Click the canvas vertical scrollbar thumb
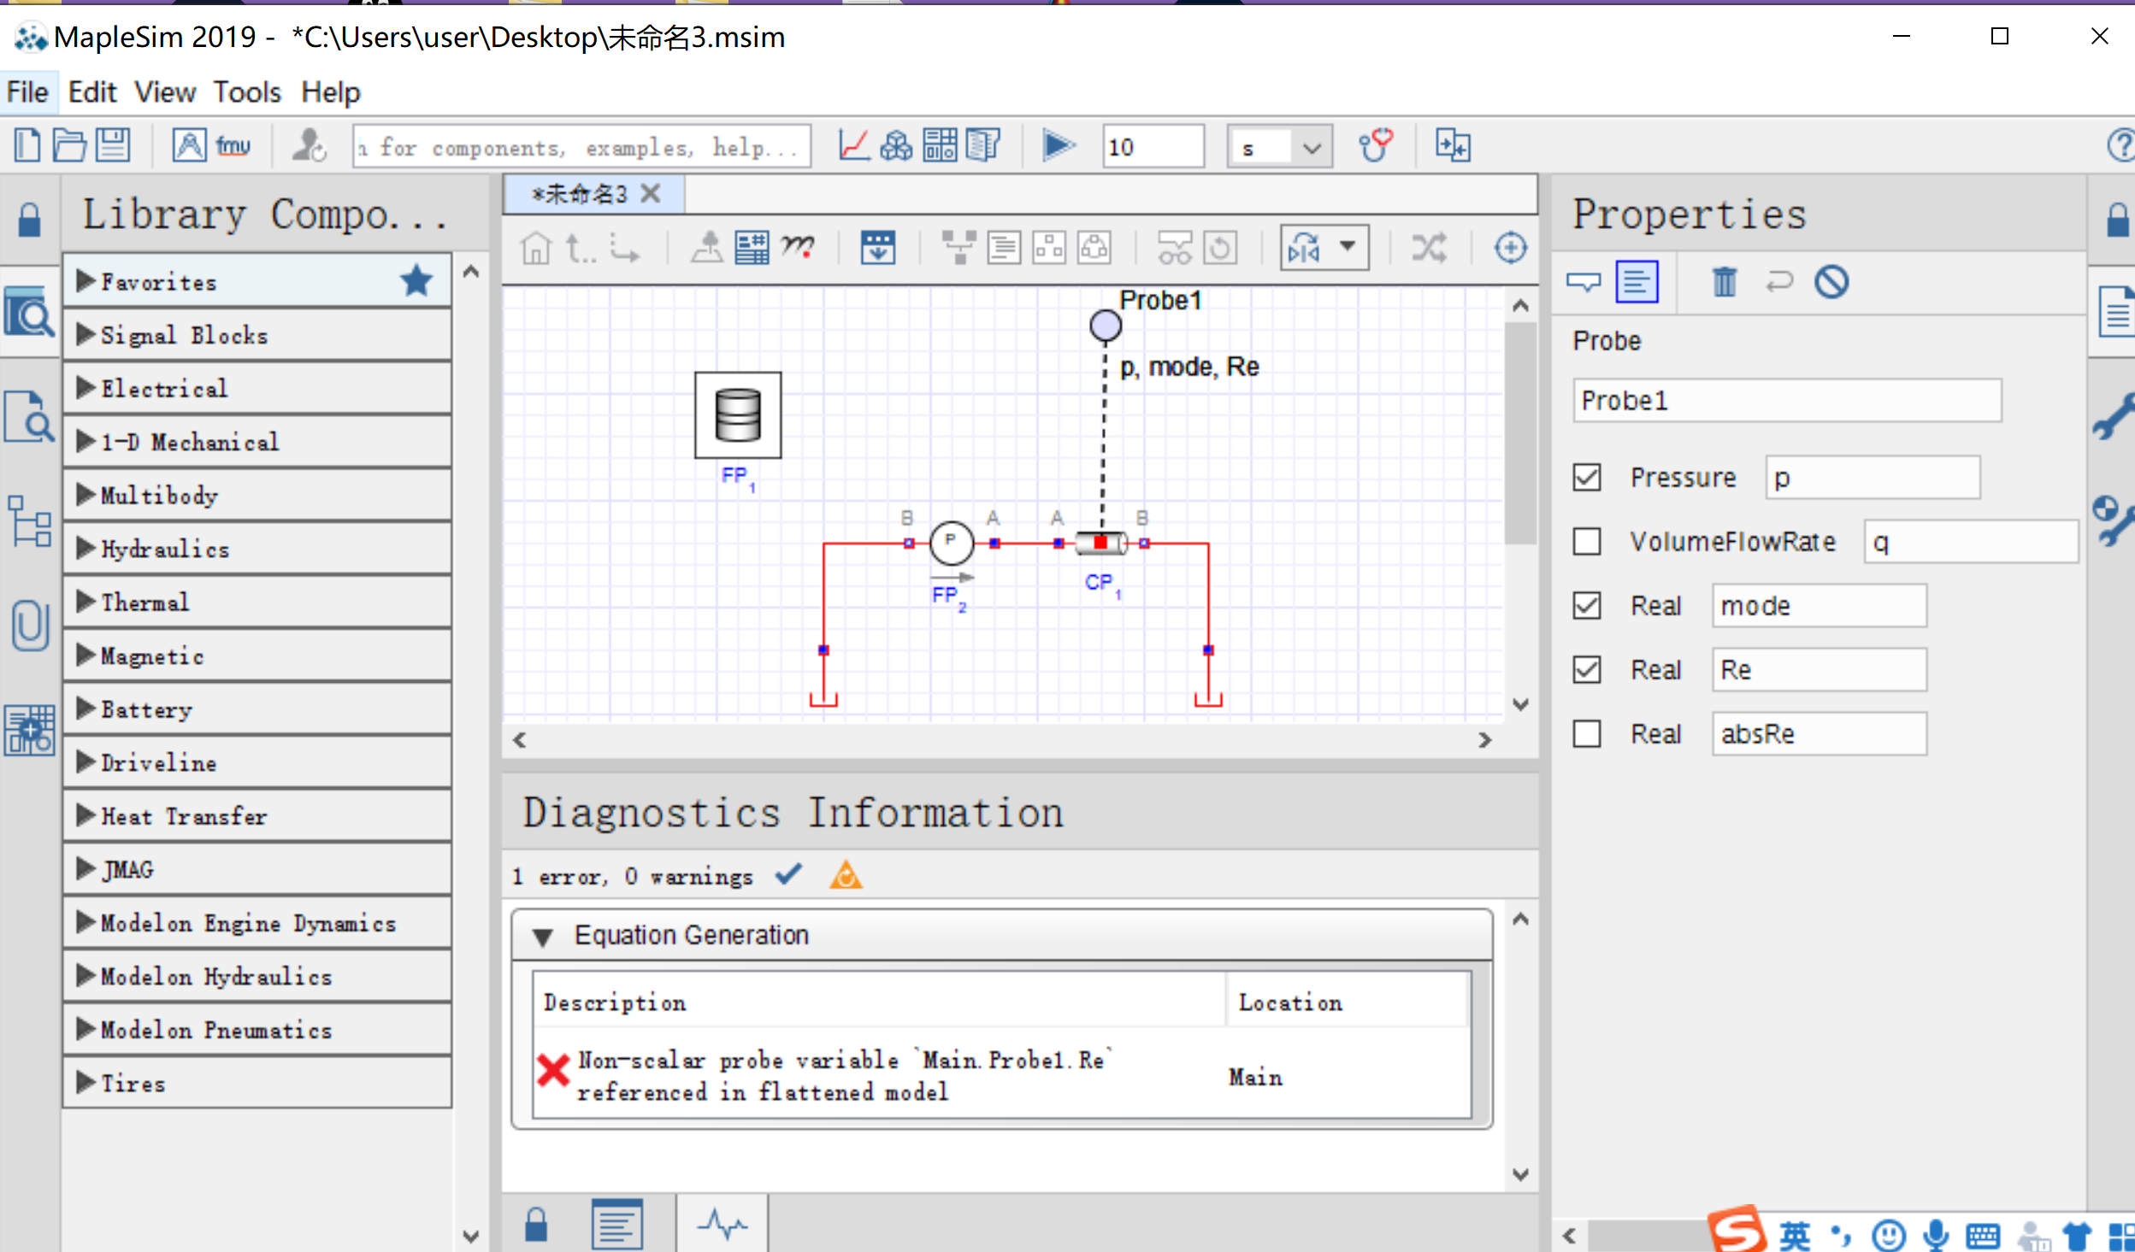 (x=1520, y=434)
